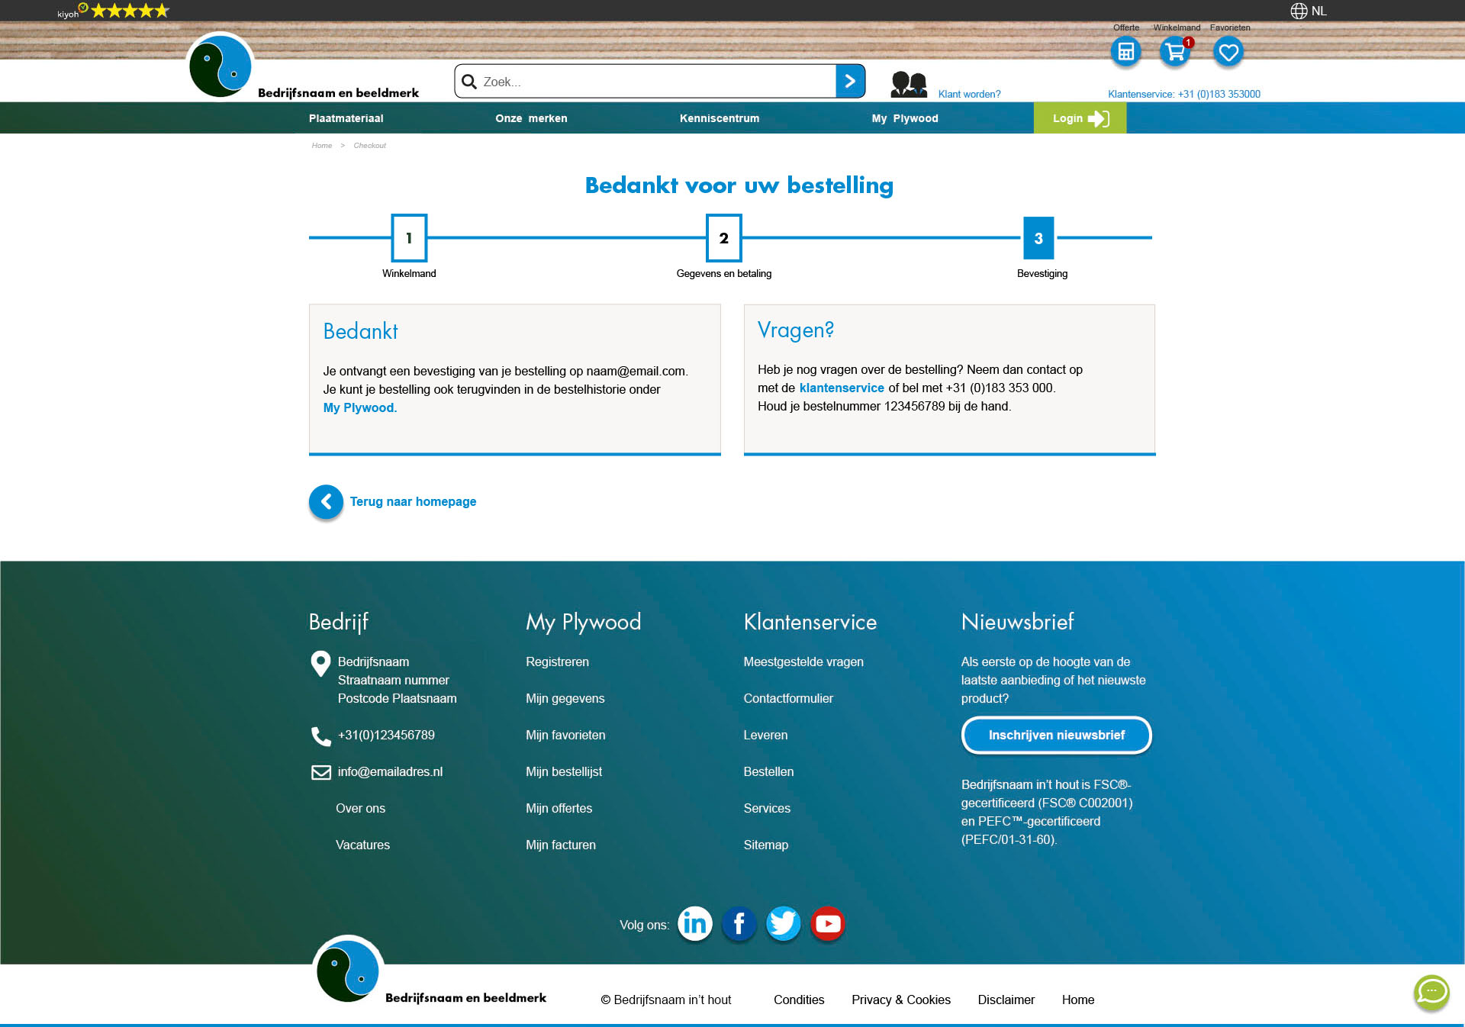Open the Twitter social icon

point(783,924)
